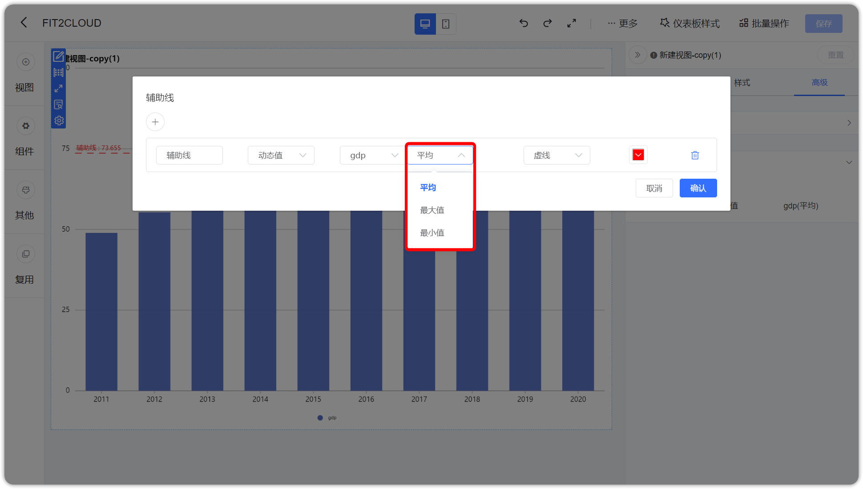Click the chart data table icon

click(58, 72)
